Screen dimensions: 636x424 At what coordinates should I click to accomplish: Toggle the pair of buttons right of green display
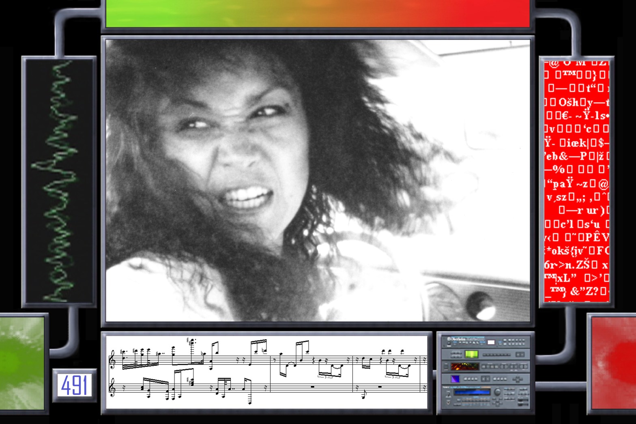pos(520,355)
